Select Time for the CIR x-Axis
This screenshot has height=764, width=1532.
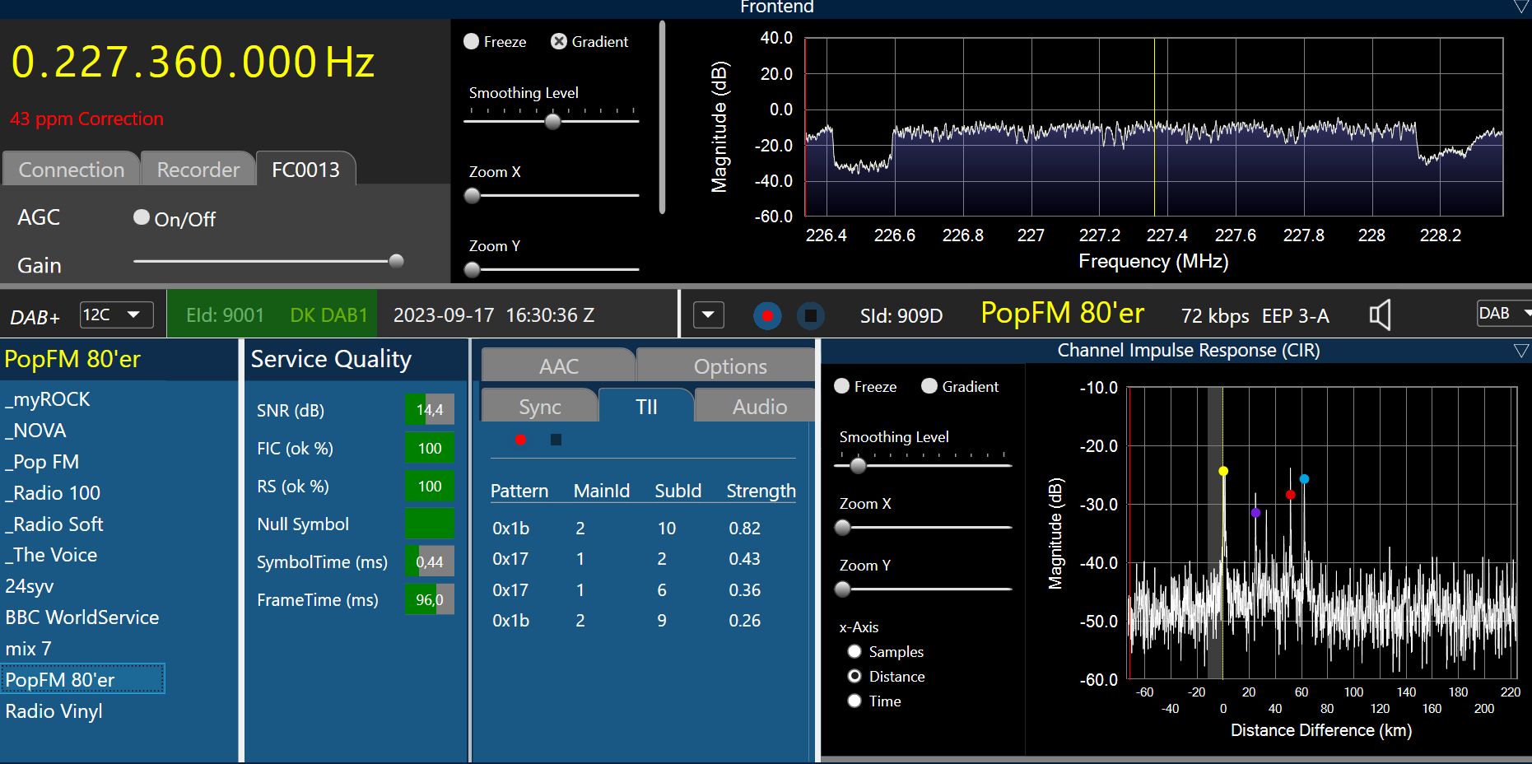[x=854, y=701]
